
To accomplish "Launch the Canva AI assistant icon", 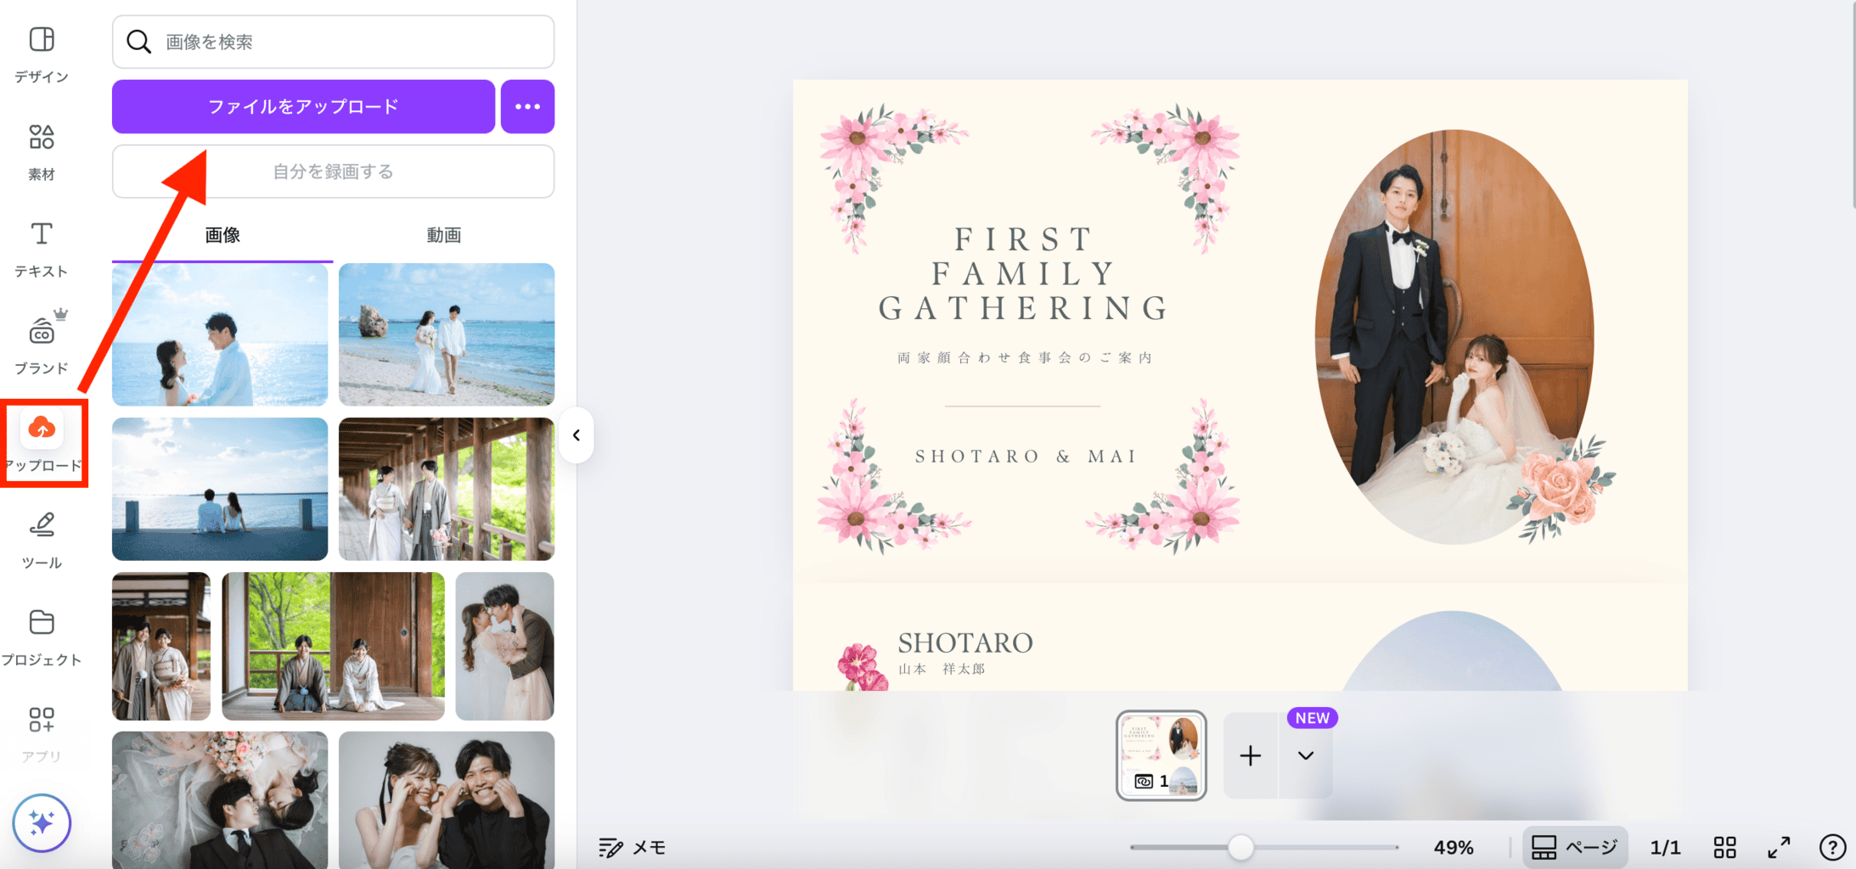I will [40, 821].
